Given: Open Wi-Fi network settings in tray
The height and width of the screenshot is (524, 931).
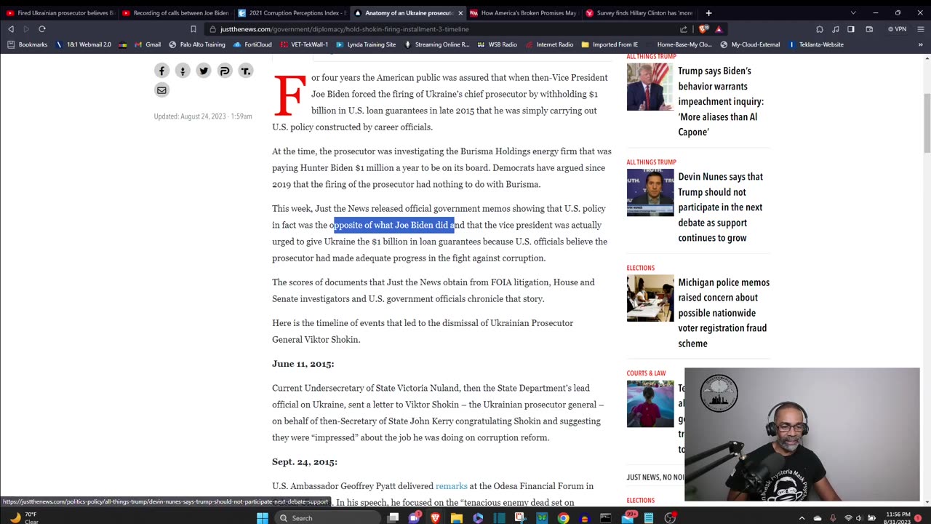Looking at the screenshot, I should (x=848, y=518).
